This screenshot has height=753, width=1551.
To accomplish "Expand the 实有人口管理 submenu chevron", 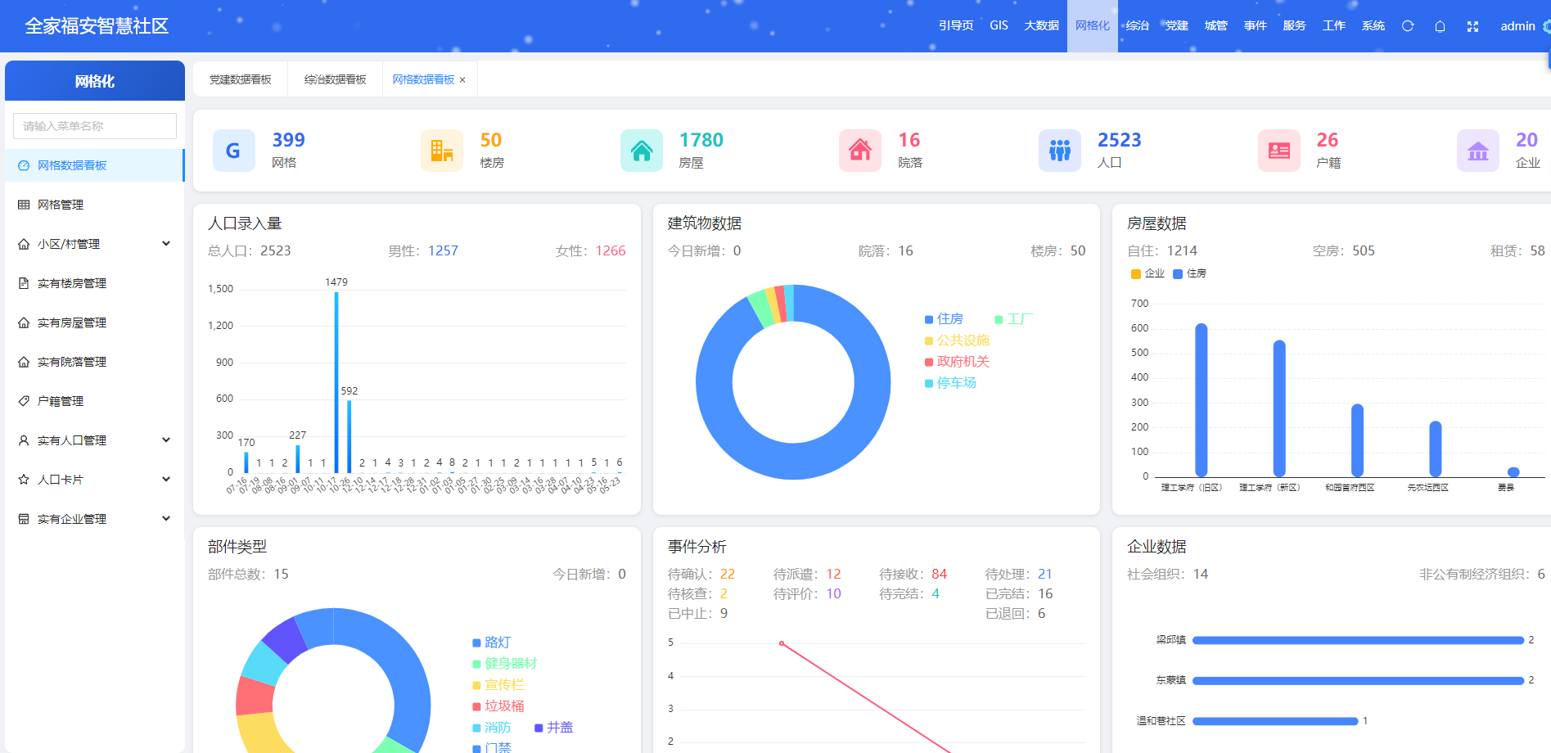I will click(x=166, y=440).
